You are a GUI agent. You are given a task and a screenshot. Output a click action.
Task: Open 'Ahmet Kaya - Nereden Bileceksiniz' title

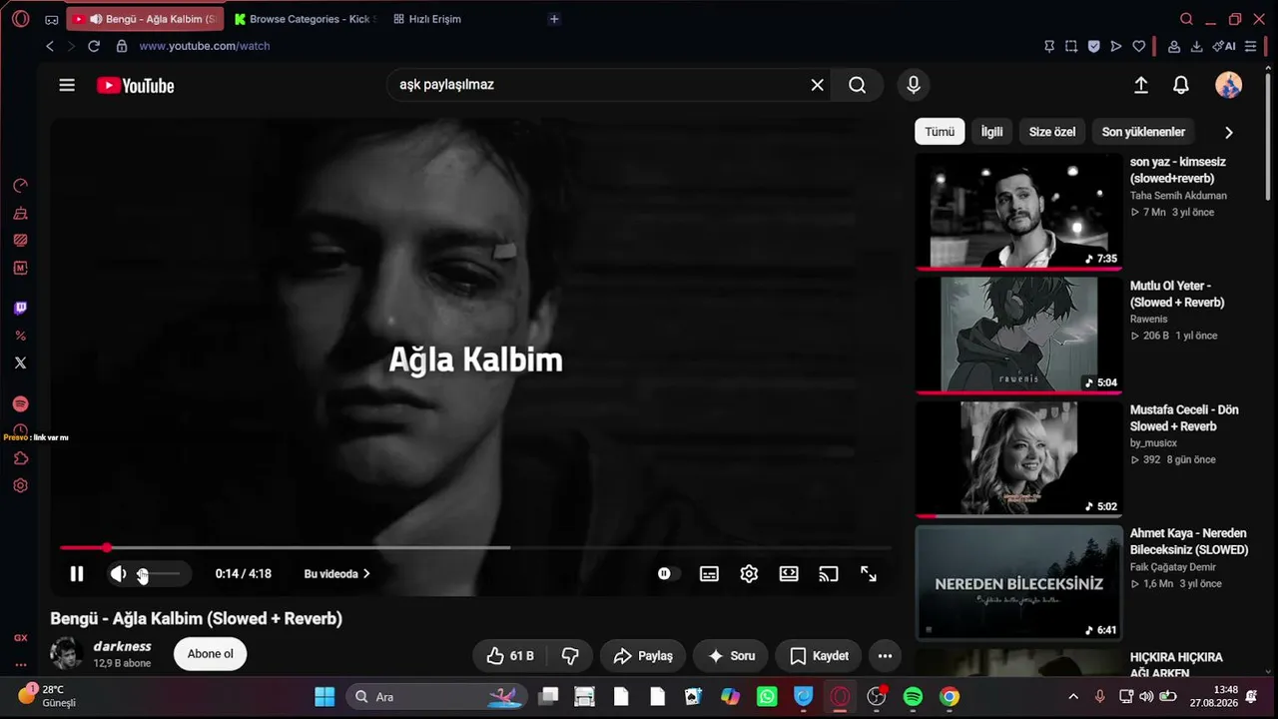[x=1189, y=541]
